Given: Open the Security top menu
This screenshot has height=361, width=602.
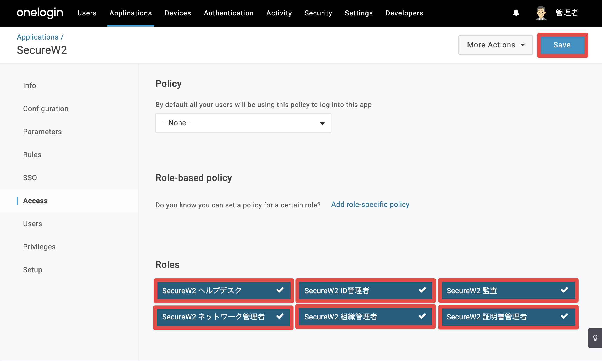Looking at the screenshot, I should click(318, 13).
